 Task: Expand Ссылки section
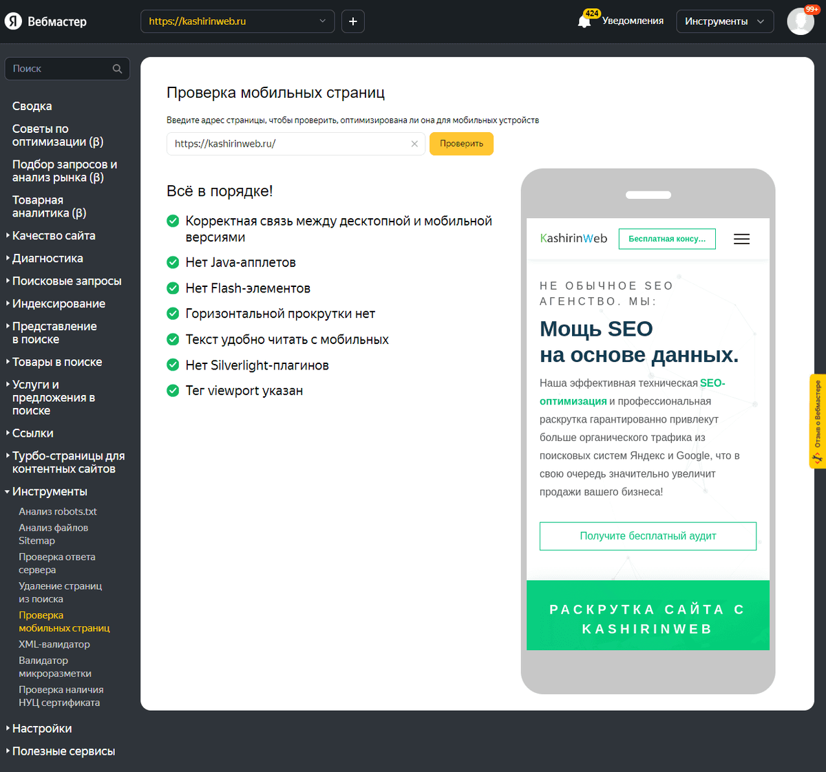click(x=32, y=433)
